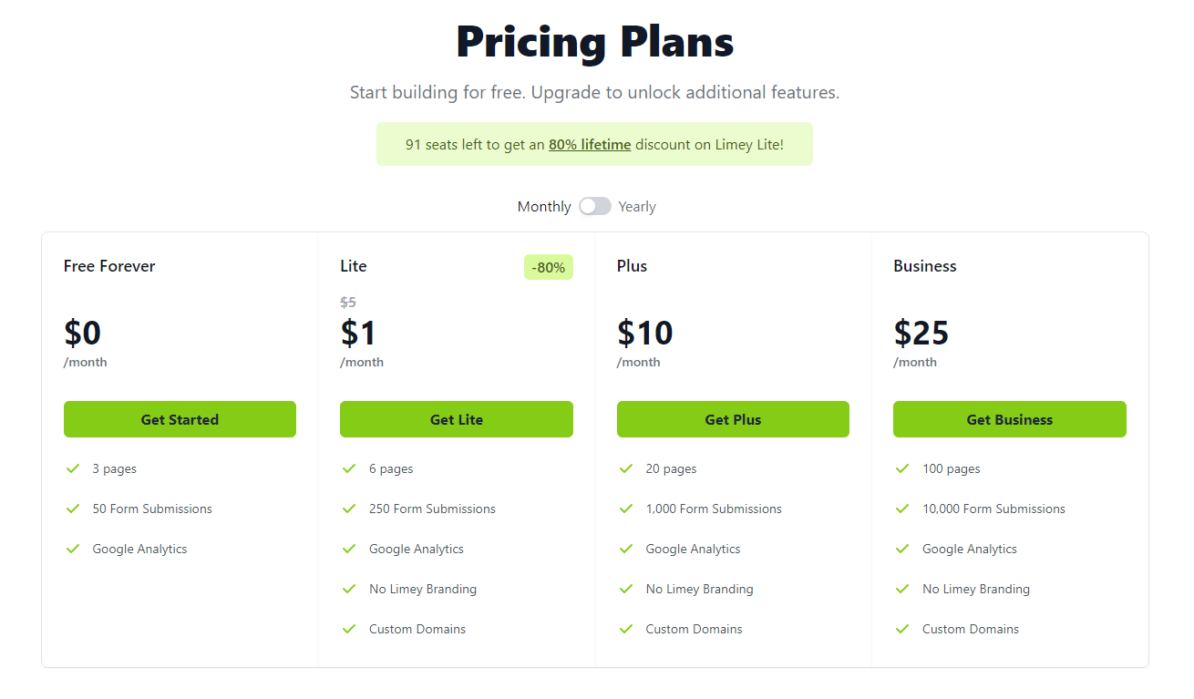Screen dimensions: 1194x699
Task: Click checkmark beside 10,000 Form Submissions
Action: tap(902, 509)
